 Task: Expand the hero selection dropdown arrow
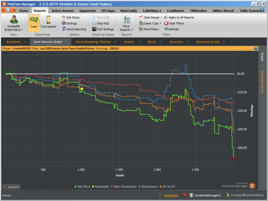(x=22, y=30)
